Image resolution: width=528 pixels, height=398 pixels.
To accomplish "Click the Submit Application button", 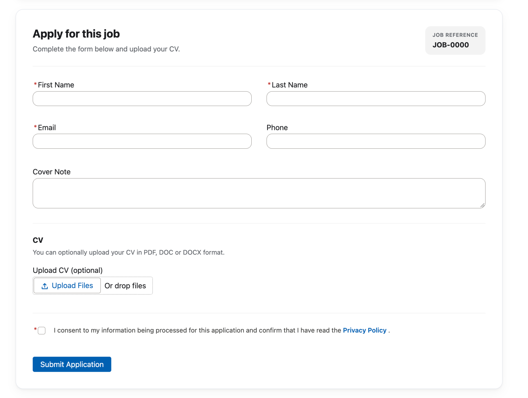I will 72,364.
